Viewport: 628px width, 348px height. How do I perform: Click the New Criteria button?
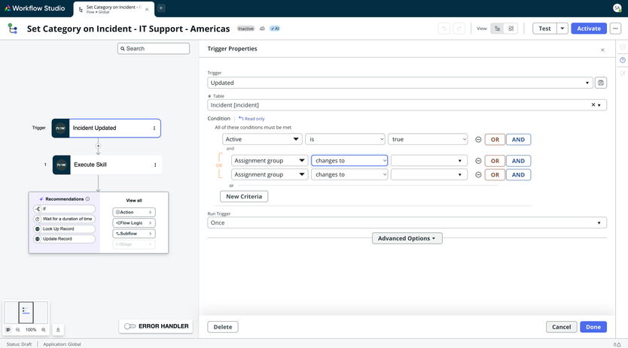pyautogui.click(x=243, y=196)
